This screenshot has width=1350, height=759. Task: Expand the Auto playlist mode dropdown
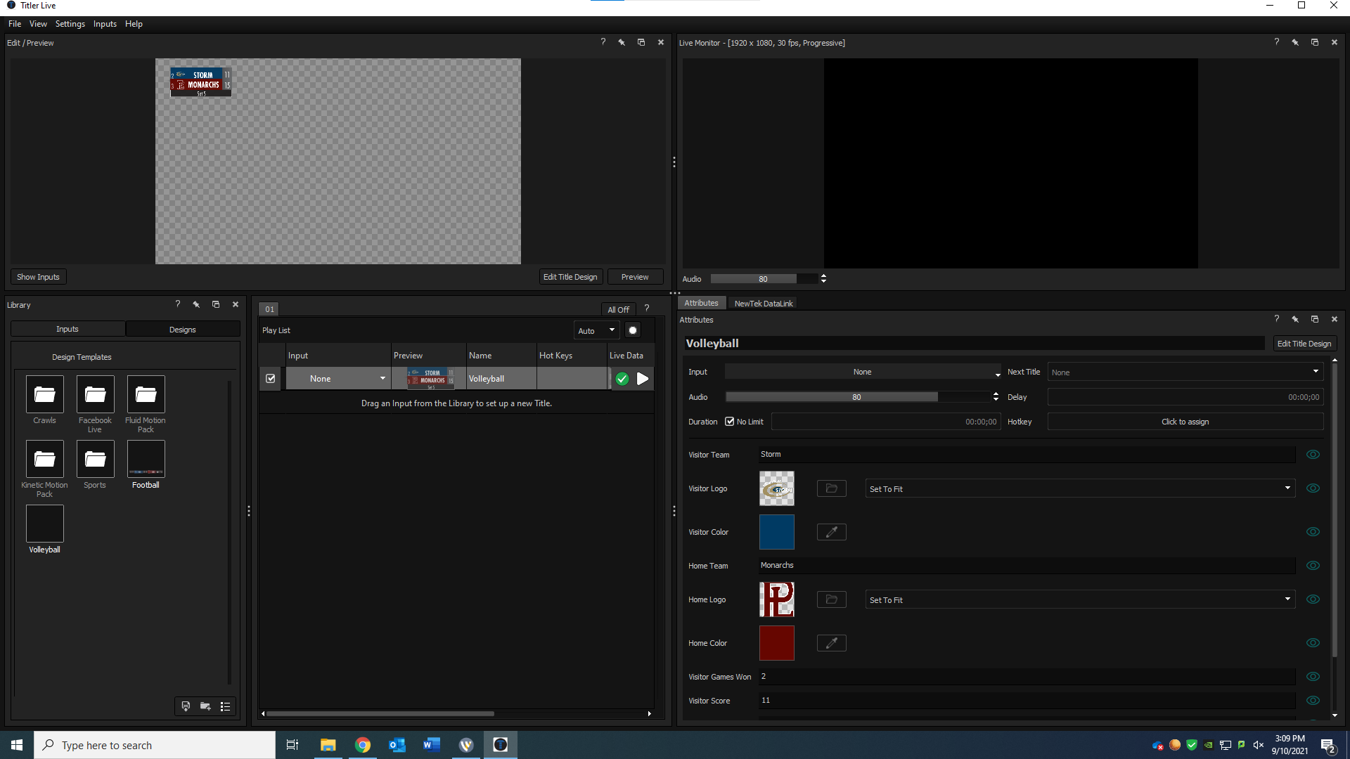tap(596, 330)
